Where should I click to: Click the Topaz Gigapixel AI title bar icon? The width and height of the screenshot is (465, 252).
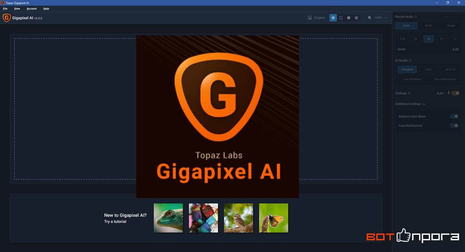2,3
